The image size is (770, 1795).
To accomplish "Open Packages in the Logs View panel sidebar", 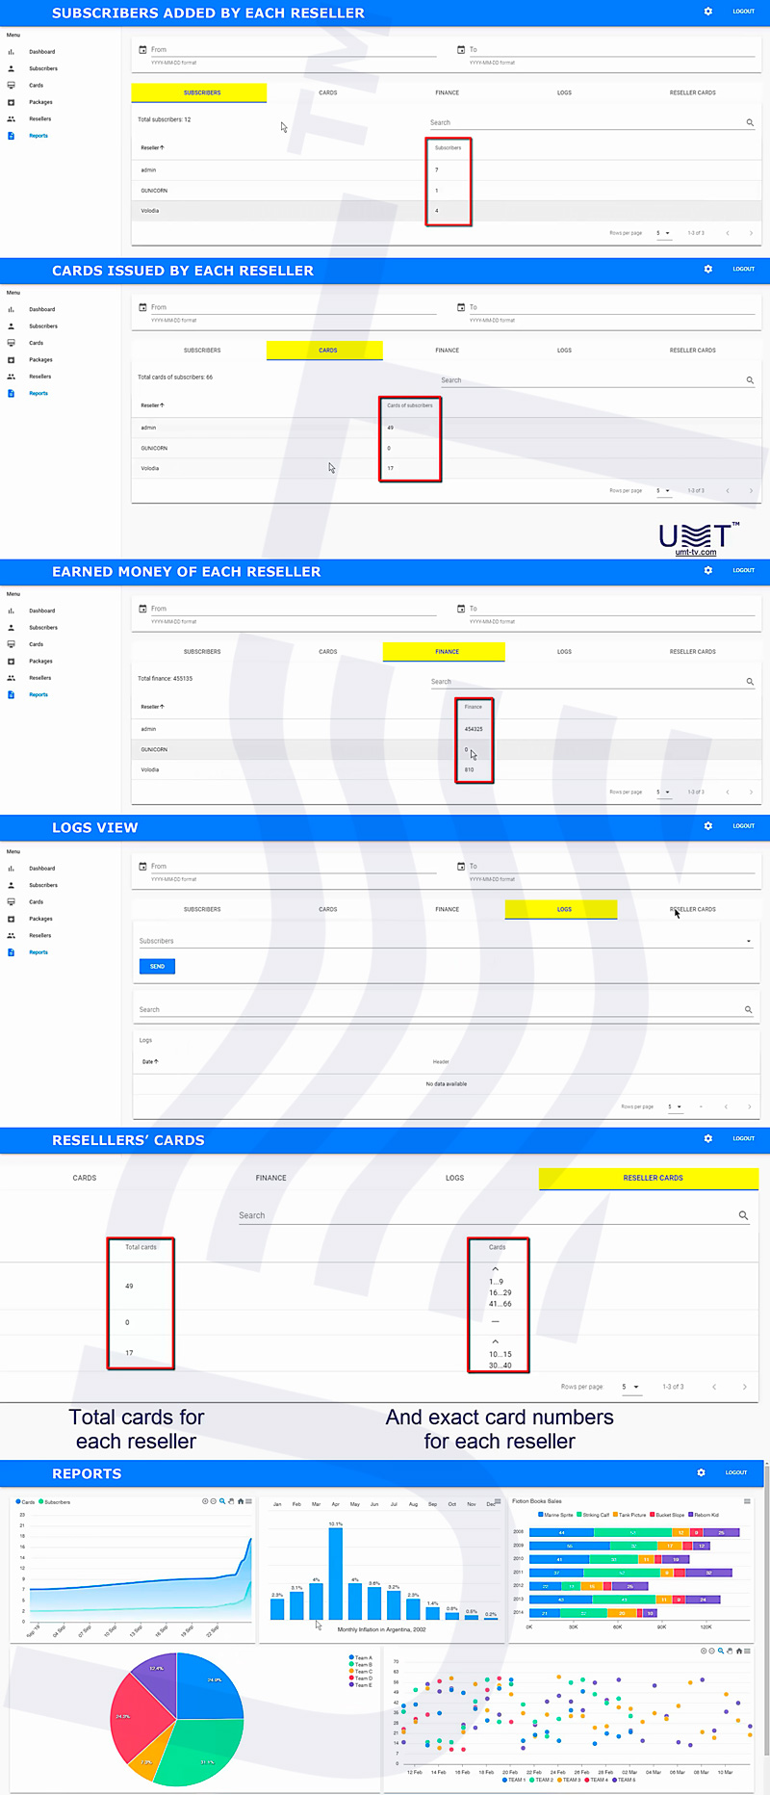I will 40,919.
